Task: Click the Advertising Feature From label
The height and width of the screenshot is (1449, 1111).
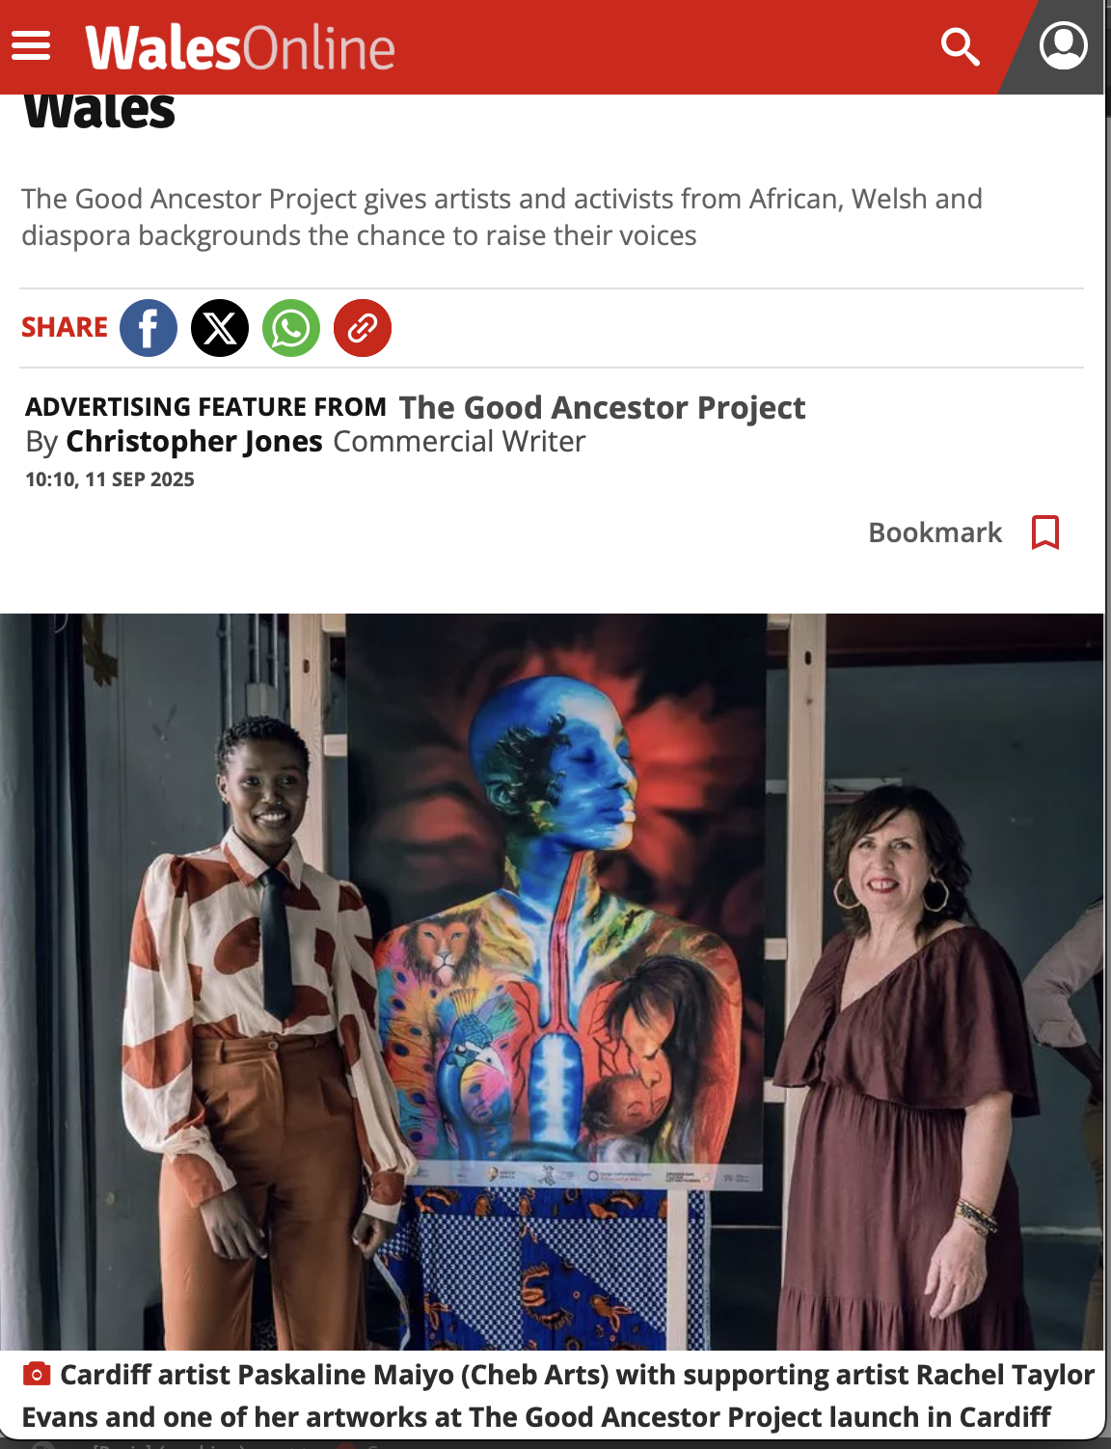Action: click(x=205, y=407)
